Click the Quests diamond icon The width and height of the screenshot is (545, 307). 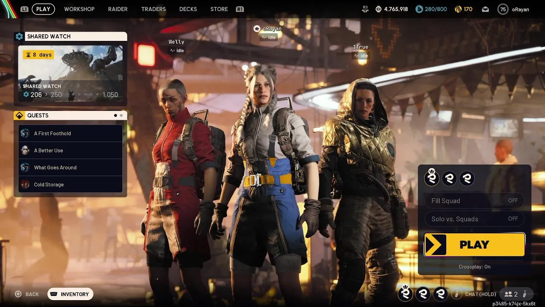click(x=19, y=115)
